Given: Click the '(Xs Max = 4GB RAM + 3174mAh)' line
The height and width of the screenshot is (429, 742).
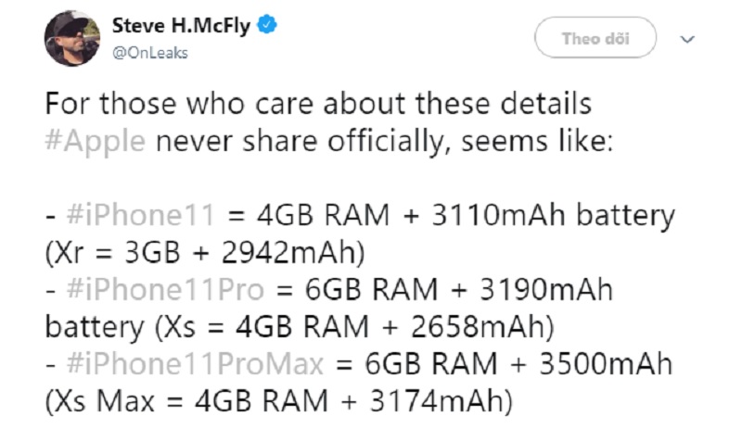Looking at the screenshot, I should 279,402.
